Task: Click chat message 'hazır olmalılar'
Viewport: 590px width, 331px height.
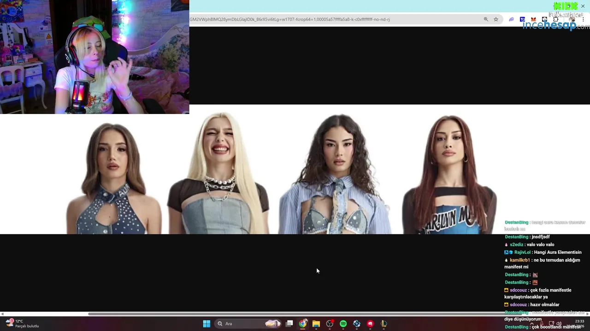Action: 545,305
